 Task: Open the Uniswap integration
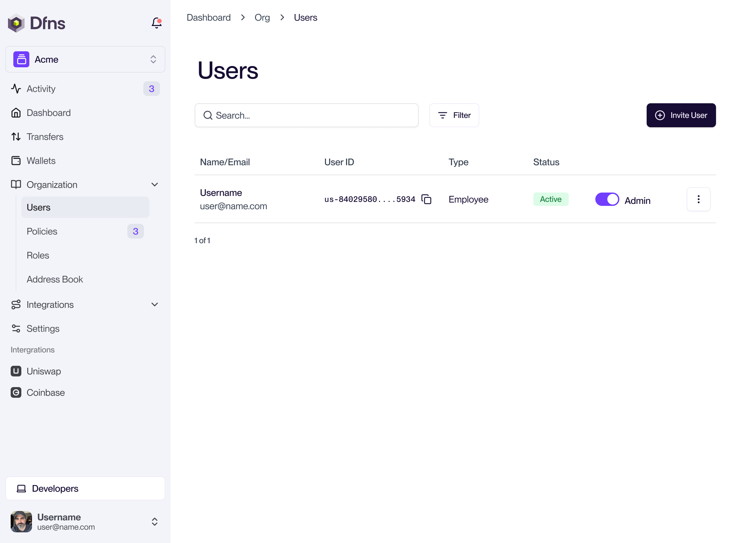44,371
